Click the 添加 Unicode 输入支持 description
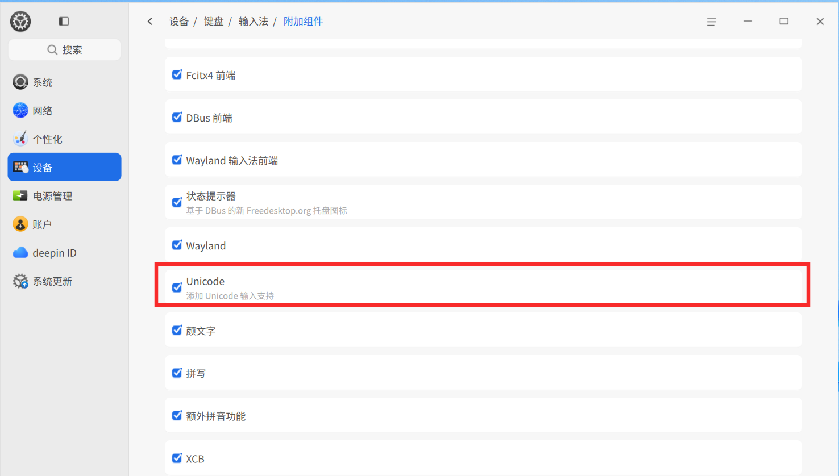The width and height of the screenshot is (839, 476). click(230, 296)
